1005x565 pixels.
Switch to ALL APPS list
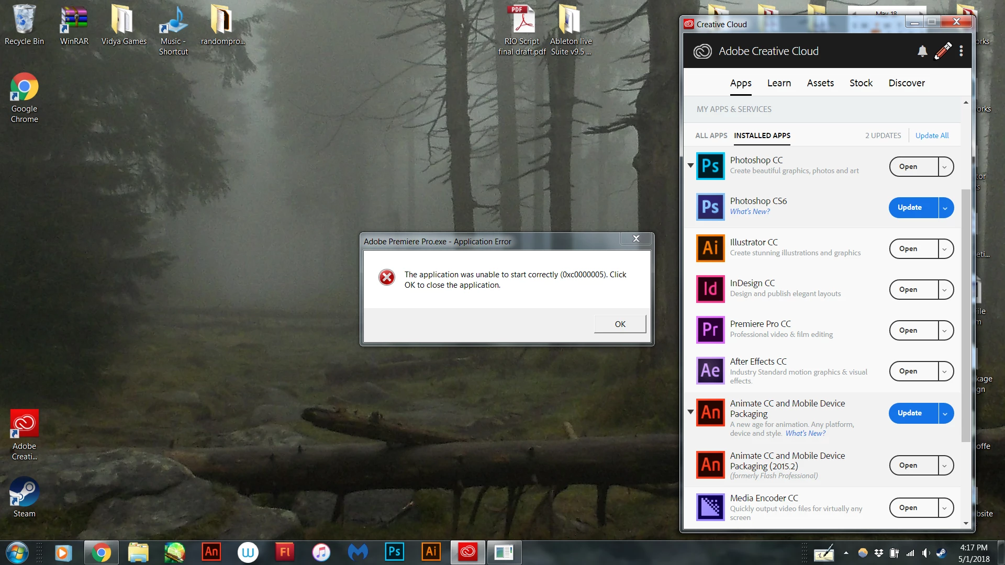(711, 135)
